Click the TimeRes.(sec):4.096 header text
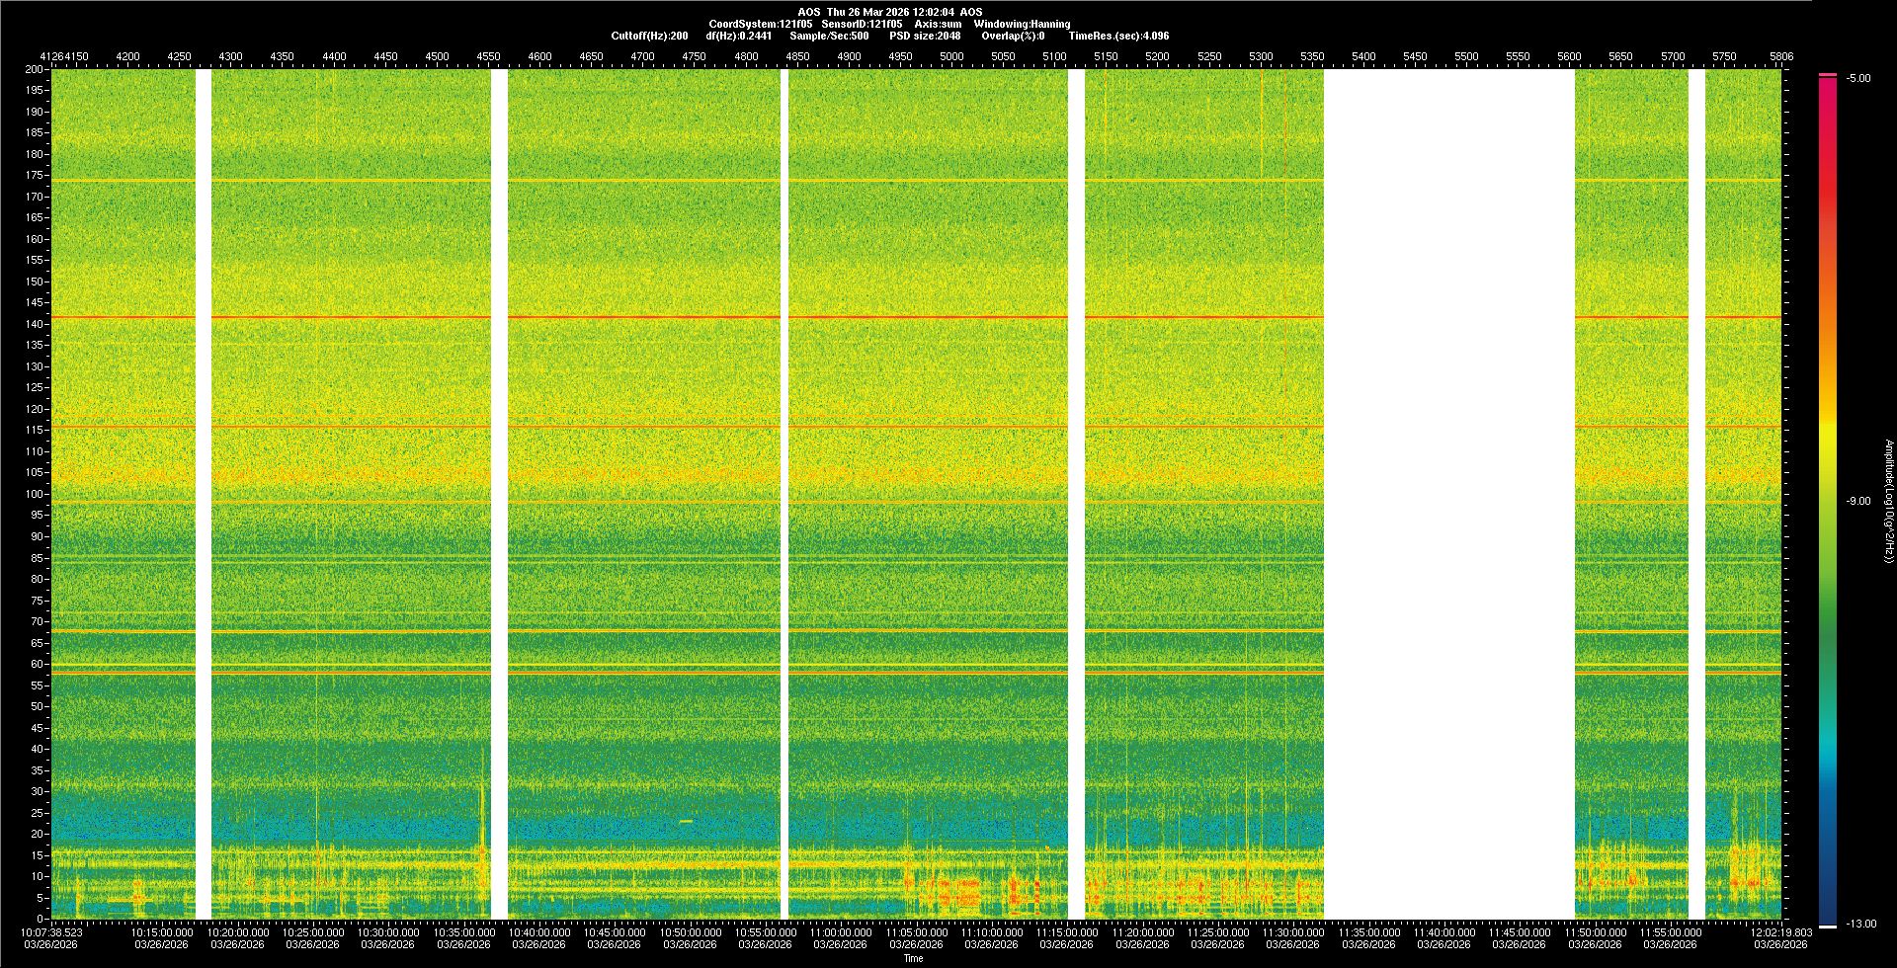 (x=1118, y=36)
